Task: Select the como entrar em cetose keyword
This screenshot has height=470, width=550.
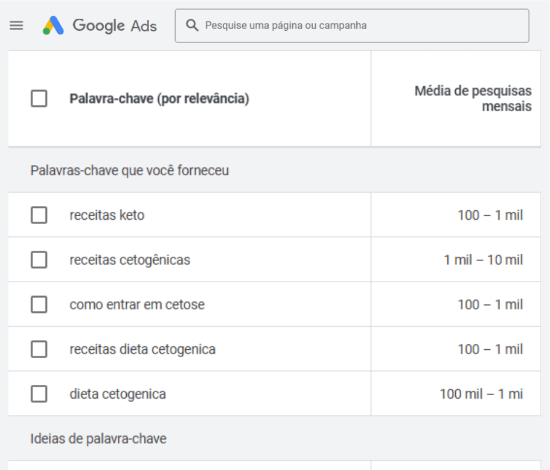Action: (x=137, y=304)
